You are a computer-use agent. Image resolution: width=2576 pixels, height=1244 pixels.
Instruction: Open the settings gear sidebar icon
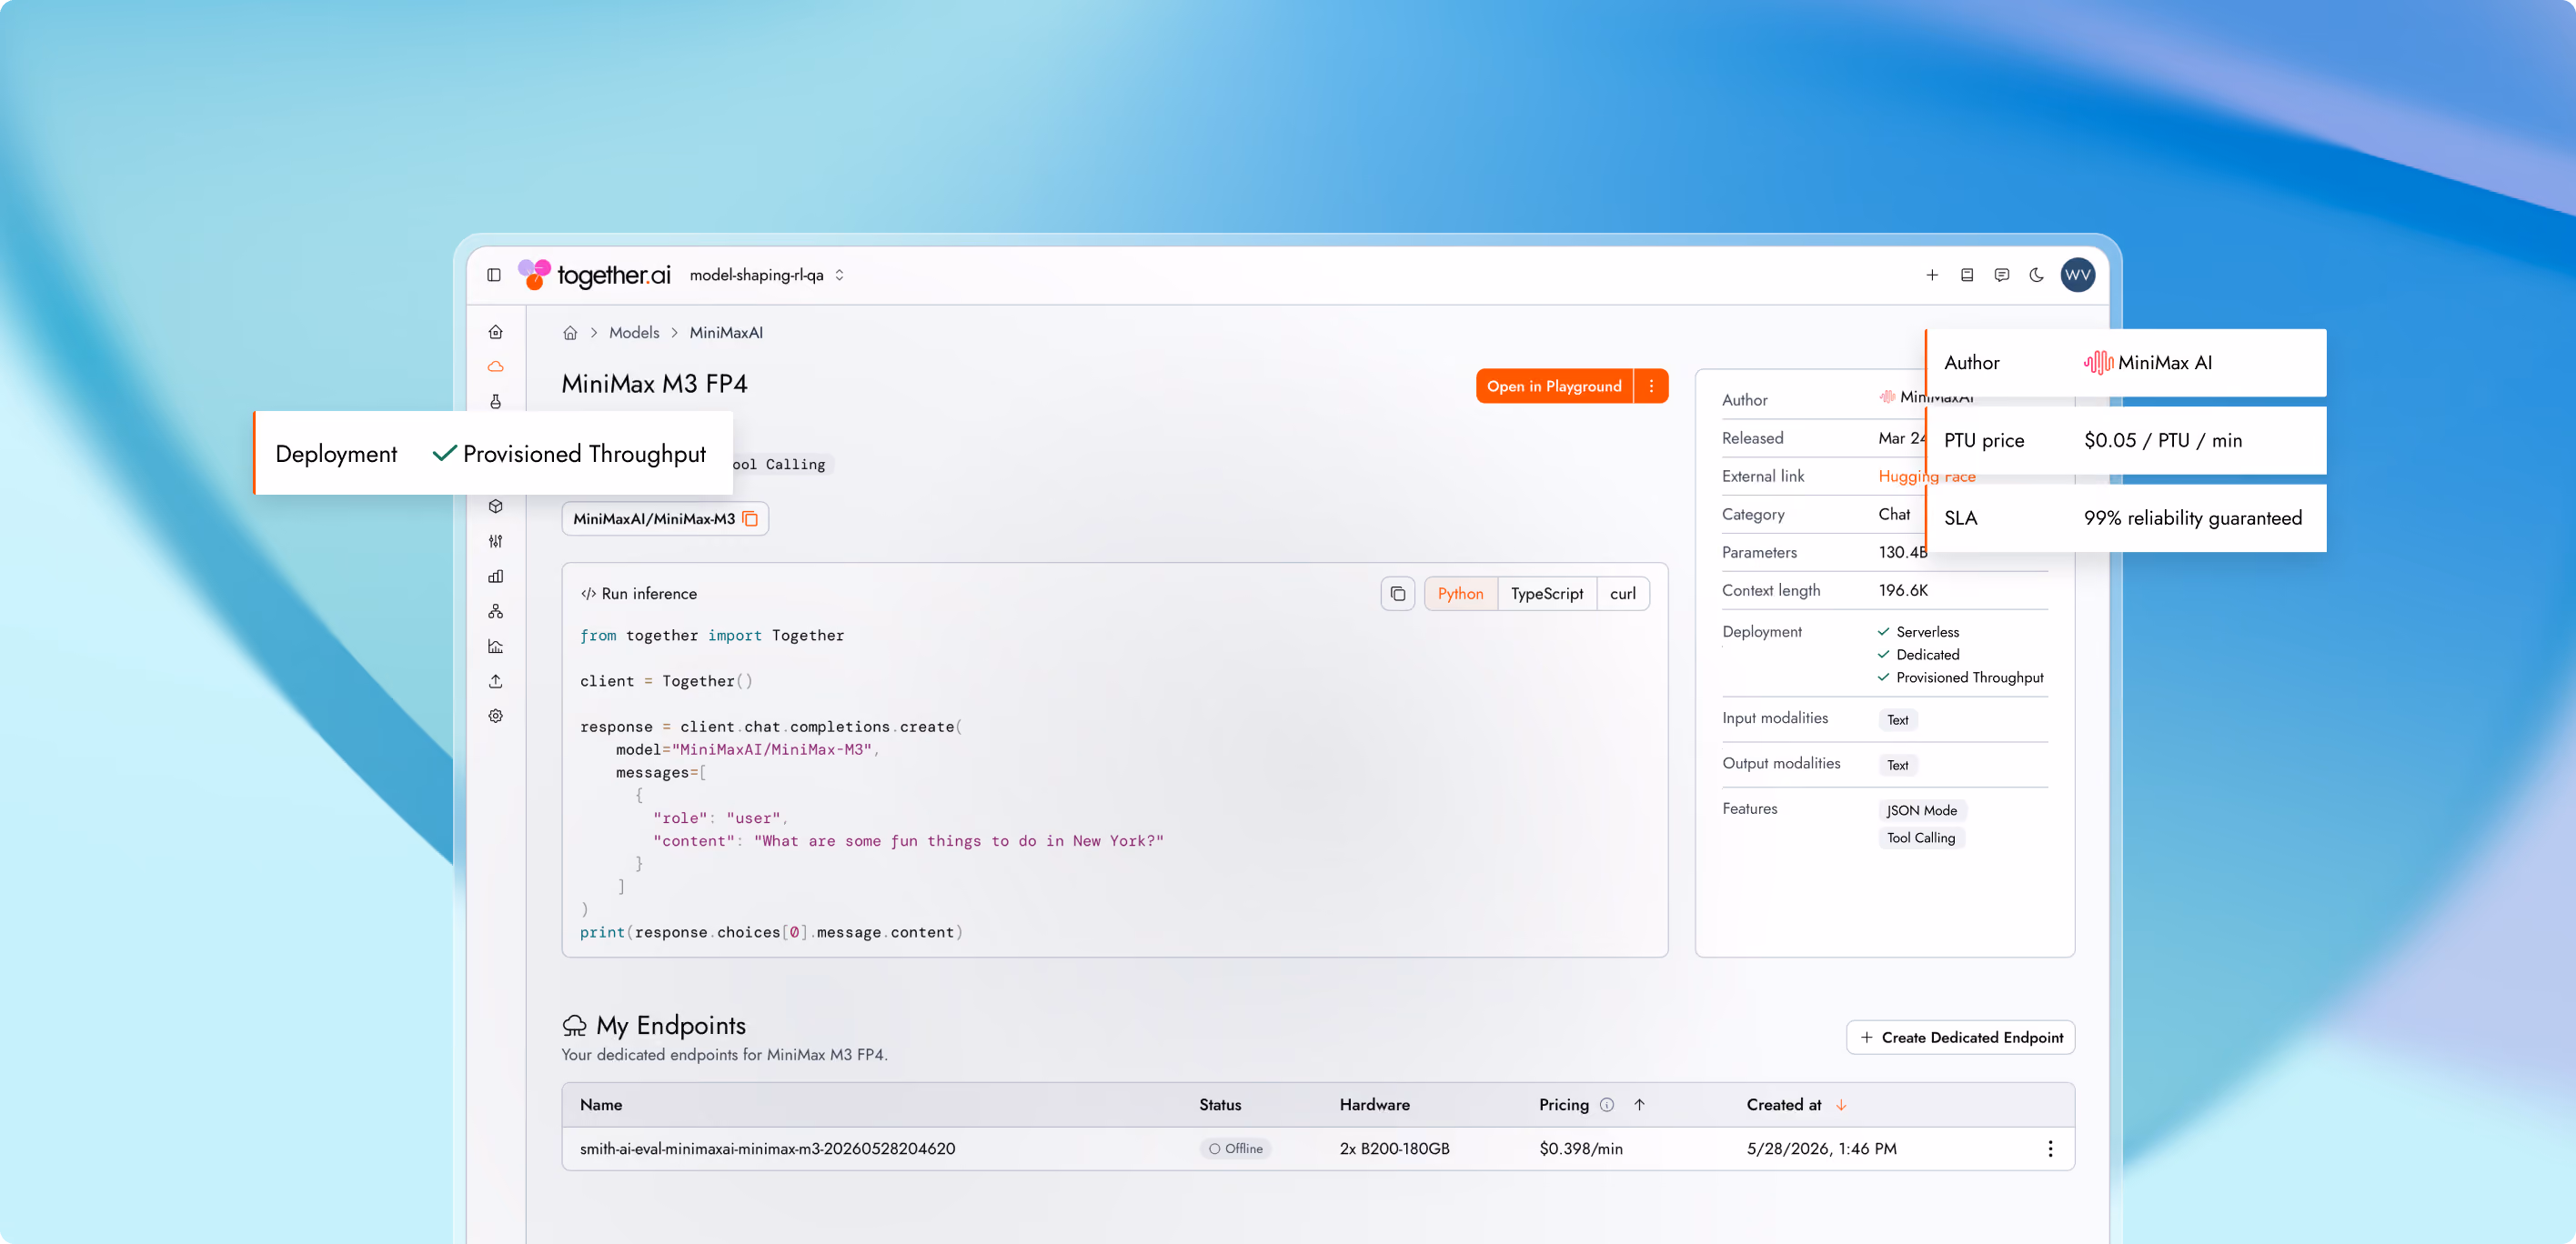coord(496,716)
